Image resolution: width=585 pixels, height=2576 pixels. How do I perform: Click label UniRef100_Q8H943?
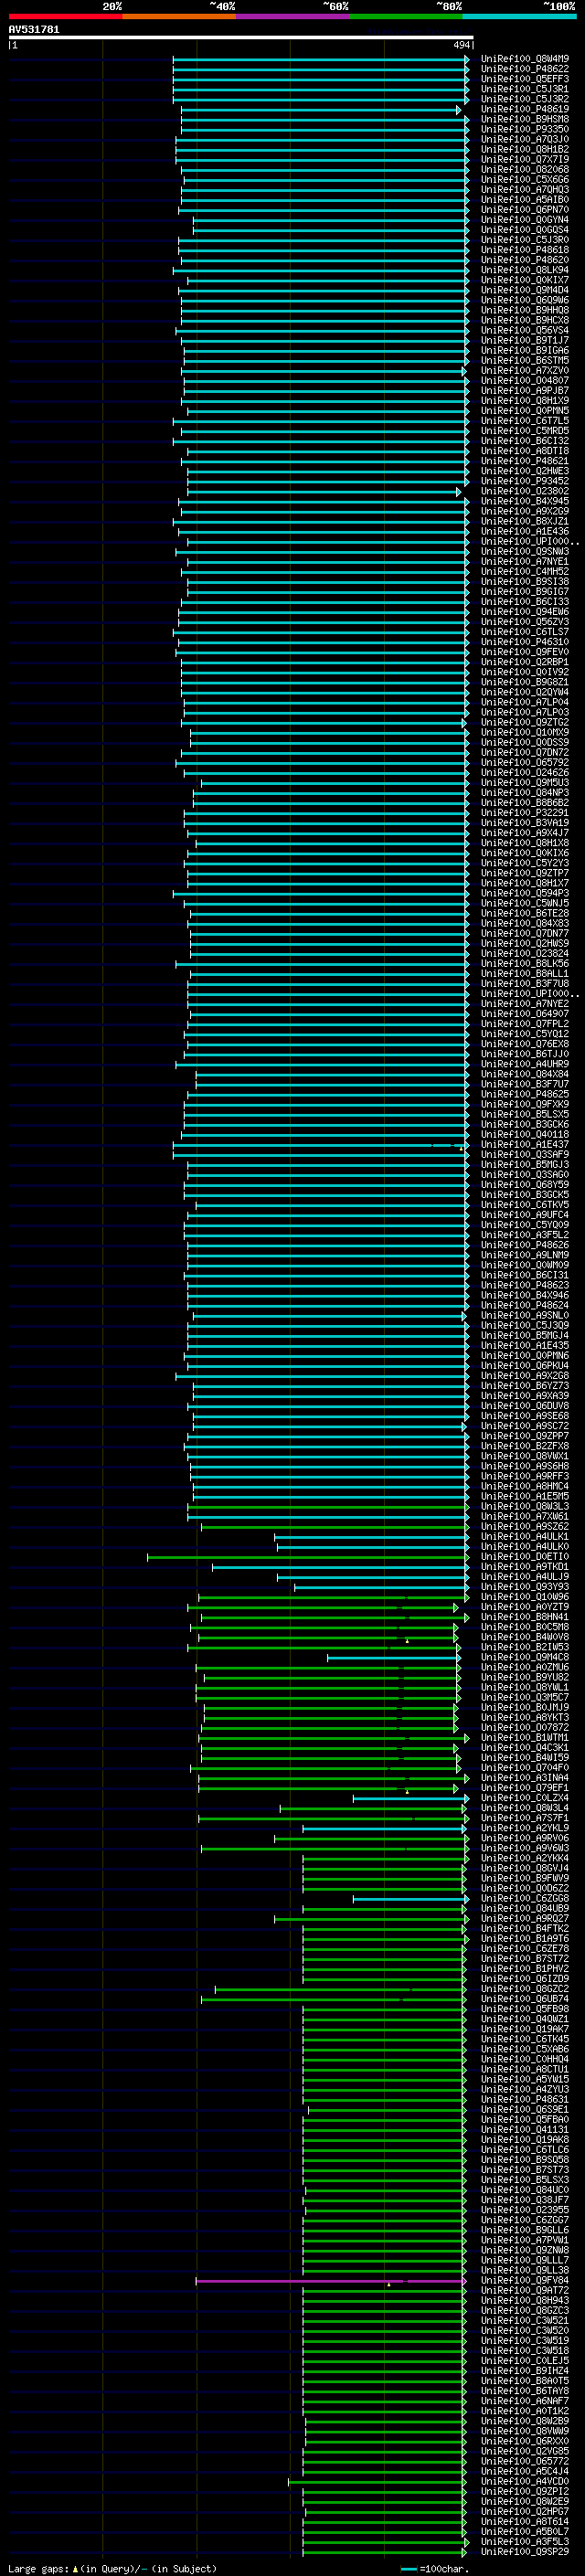[x=525, y=2300]
